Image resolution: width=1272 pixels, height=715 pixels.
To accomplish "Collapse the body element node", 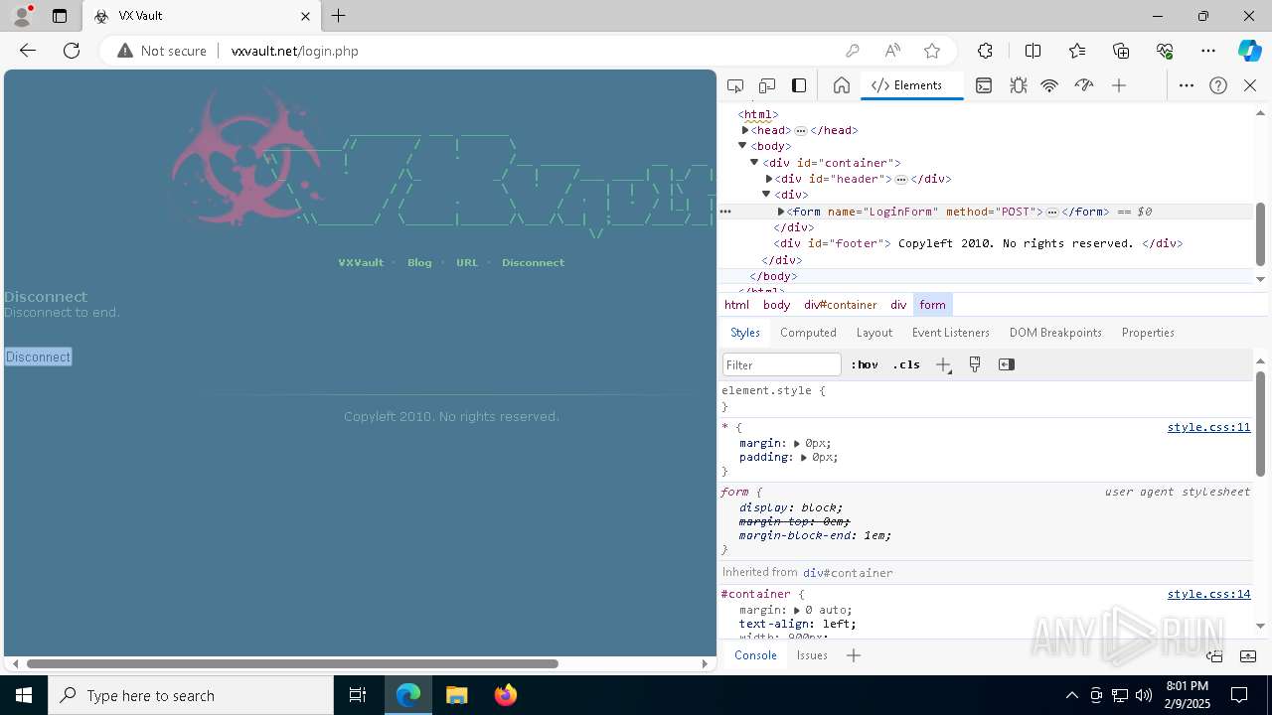I will (x=742, y=146).
